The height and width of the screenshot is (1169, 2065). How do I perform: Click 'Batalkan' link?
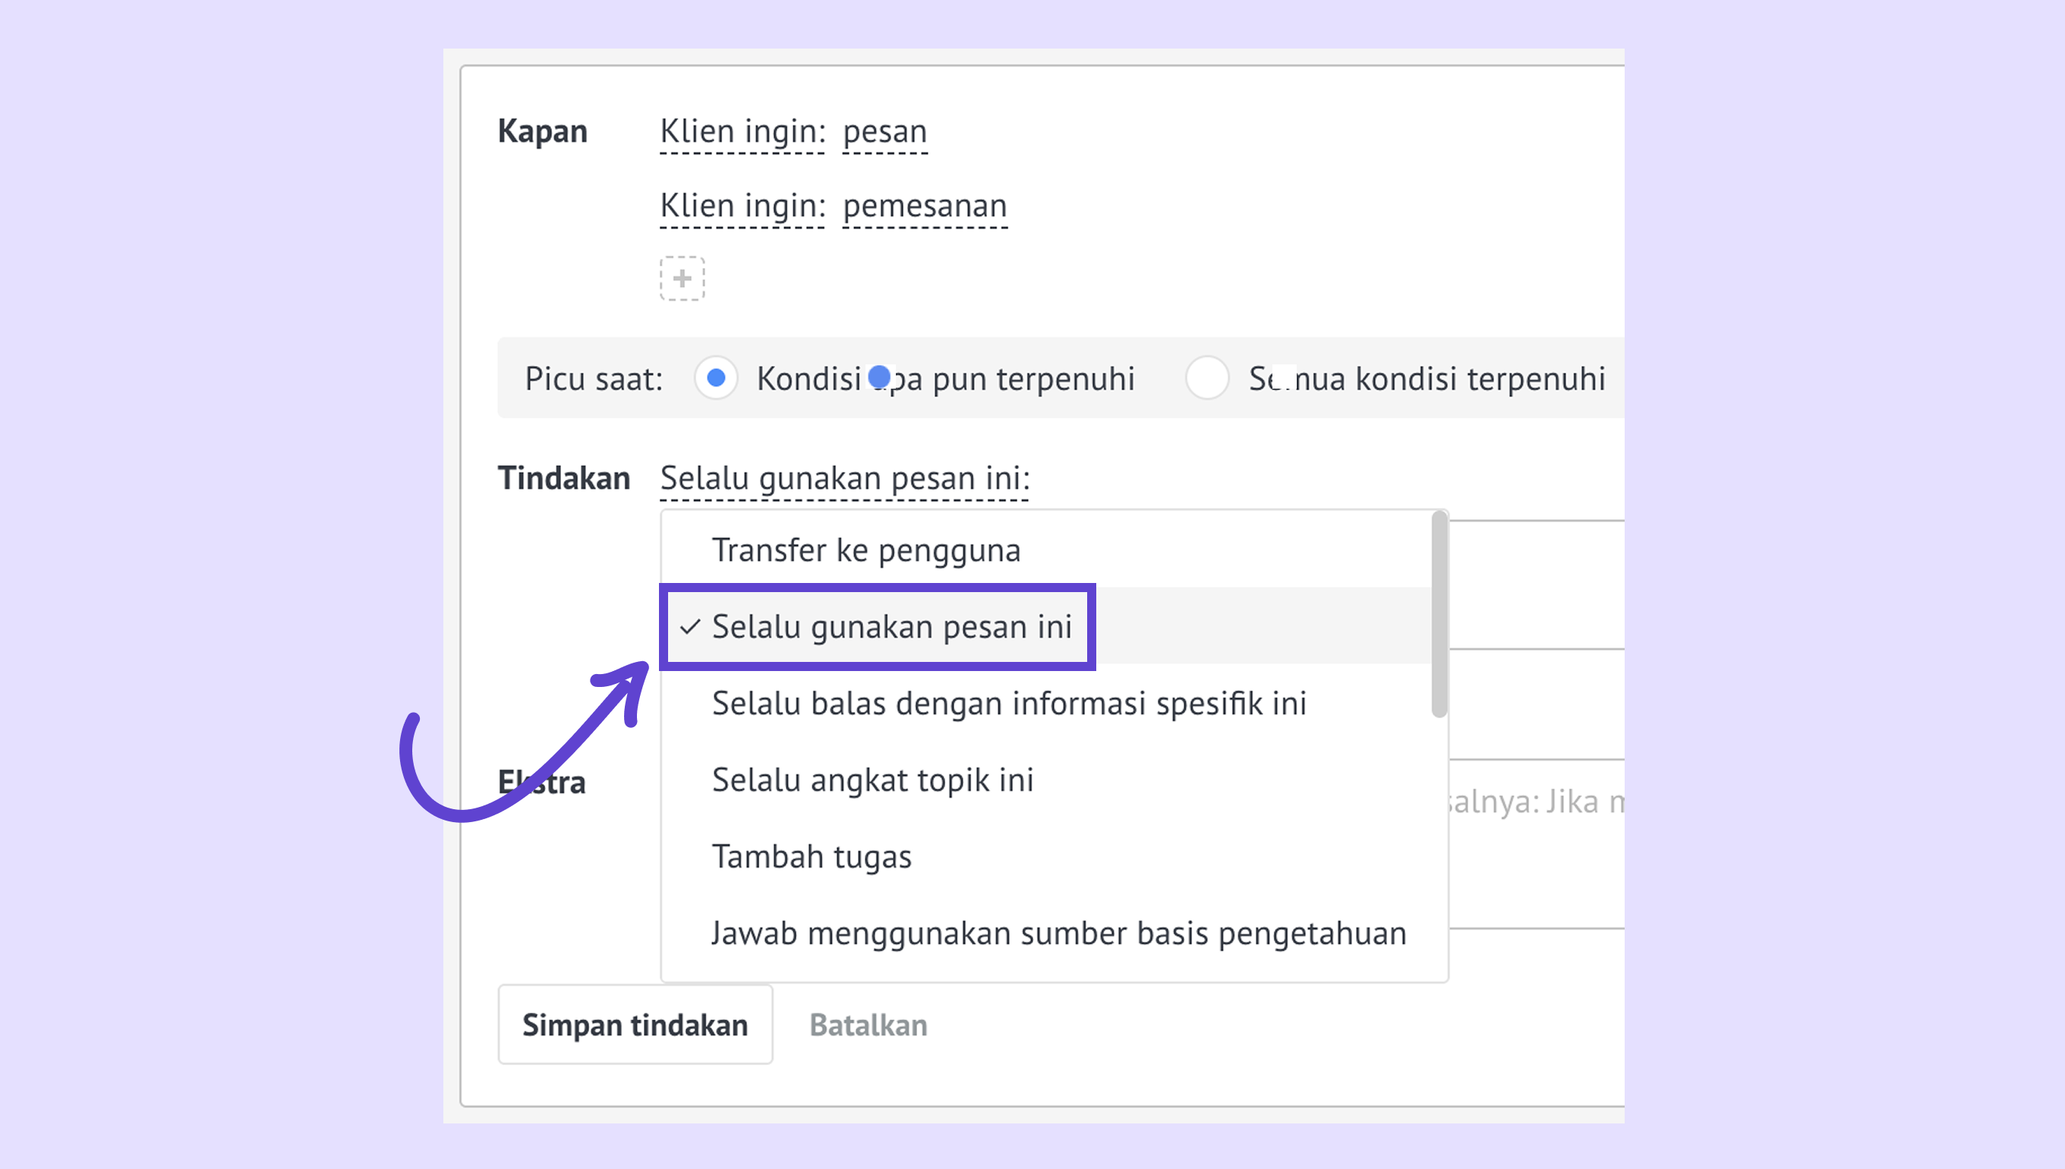tap(867, 1026)
